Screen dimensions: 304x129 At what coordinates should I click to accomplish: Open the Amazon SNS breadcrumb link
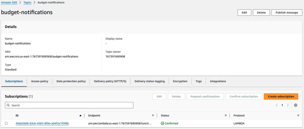click(9, 2)
